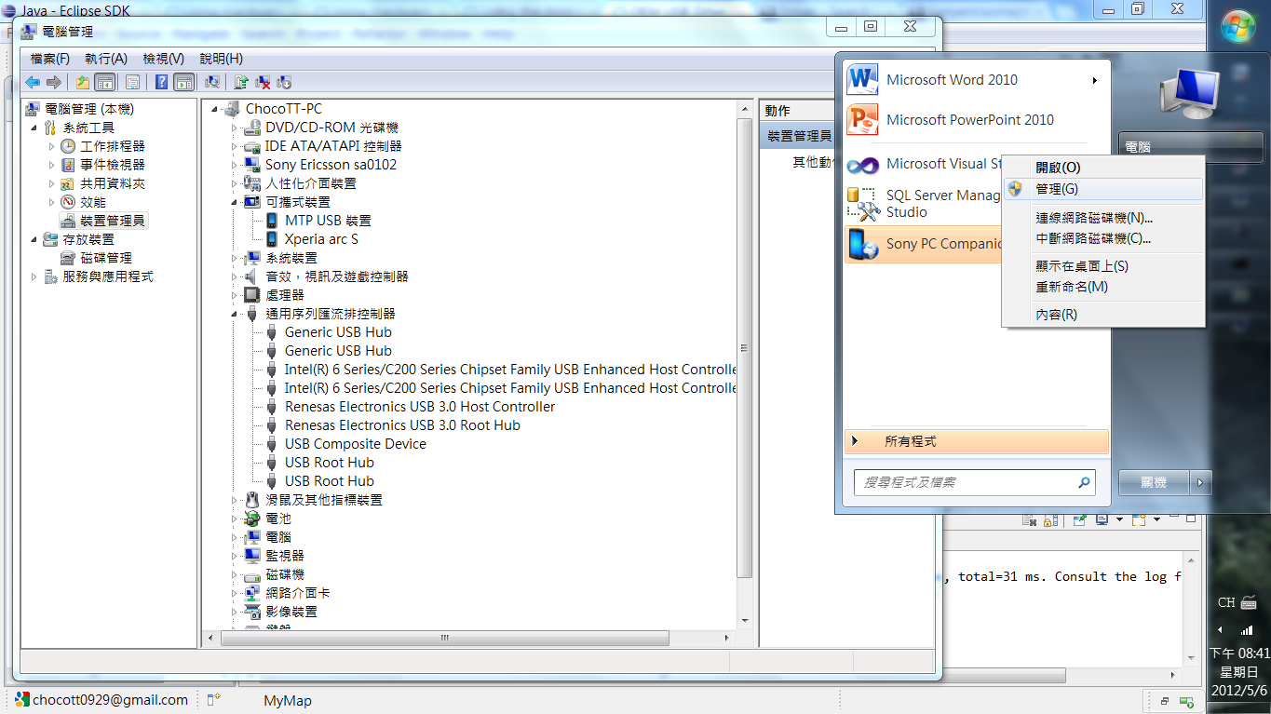
Task: Open Microsoft Visual Studio Start menu entry
Action: coord(924,164)
